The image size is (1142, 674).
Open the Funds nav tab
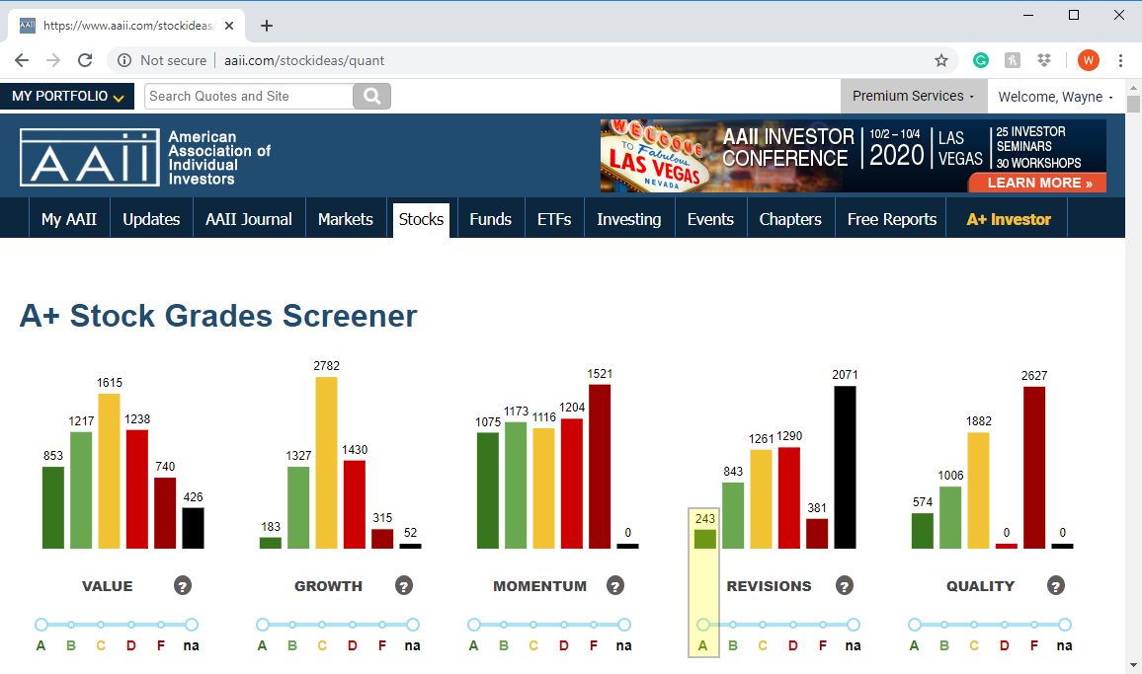[x=490, y=219]
